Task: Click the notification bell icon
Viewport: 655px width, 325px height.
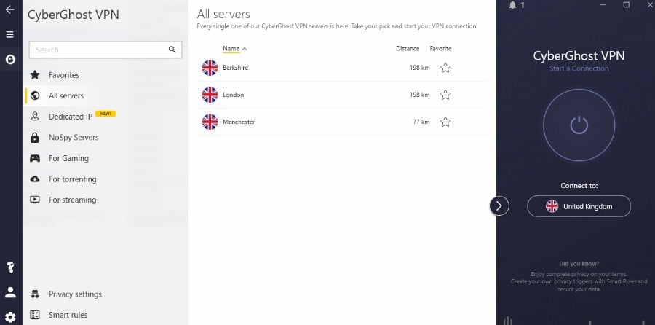Action: tap(512, 5)
